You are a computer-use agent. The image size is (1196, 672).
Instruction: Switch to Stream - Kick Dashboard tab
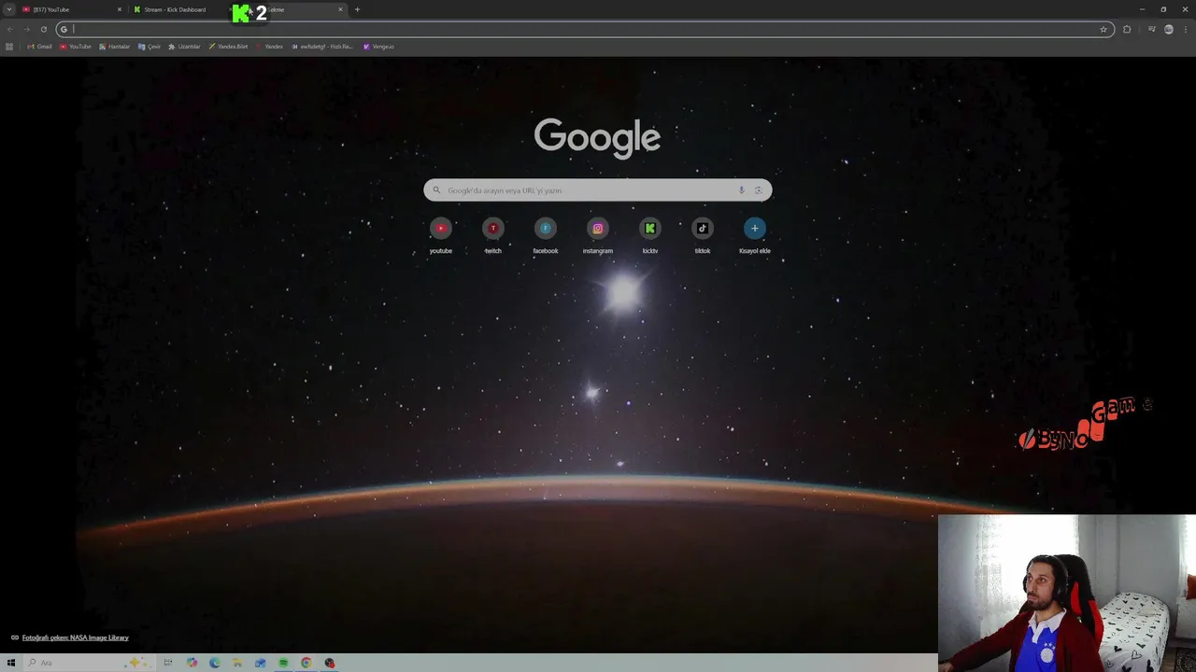pyautogui.click(x=181, y=9)
